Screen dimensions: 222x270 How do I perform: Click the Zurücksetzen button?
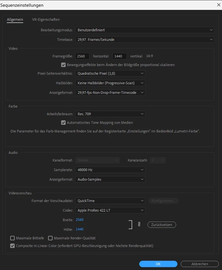[162, 225]
